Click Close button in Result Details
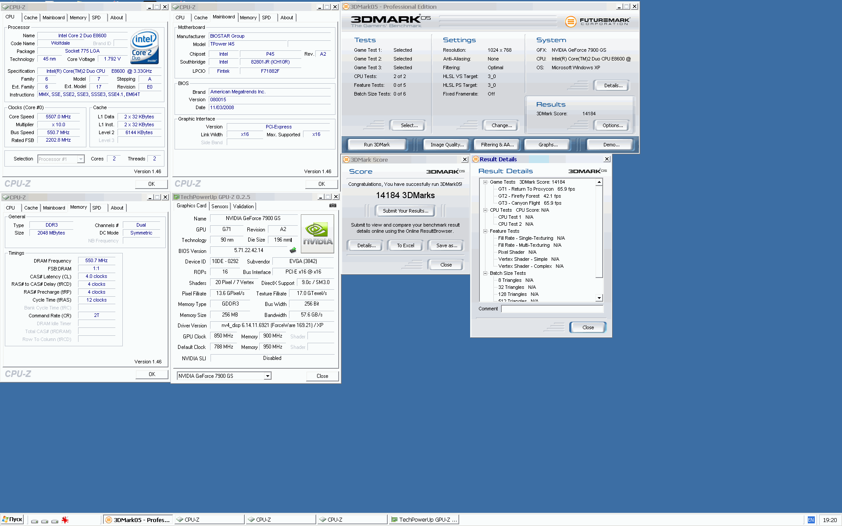Viewport: 842px width, 526px height. click(588, 327)
